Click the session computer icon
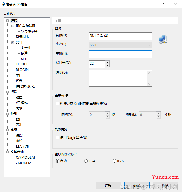 coord(163,39)
